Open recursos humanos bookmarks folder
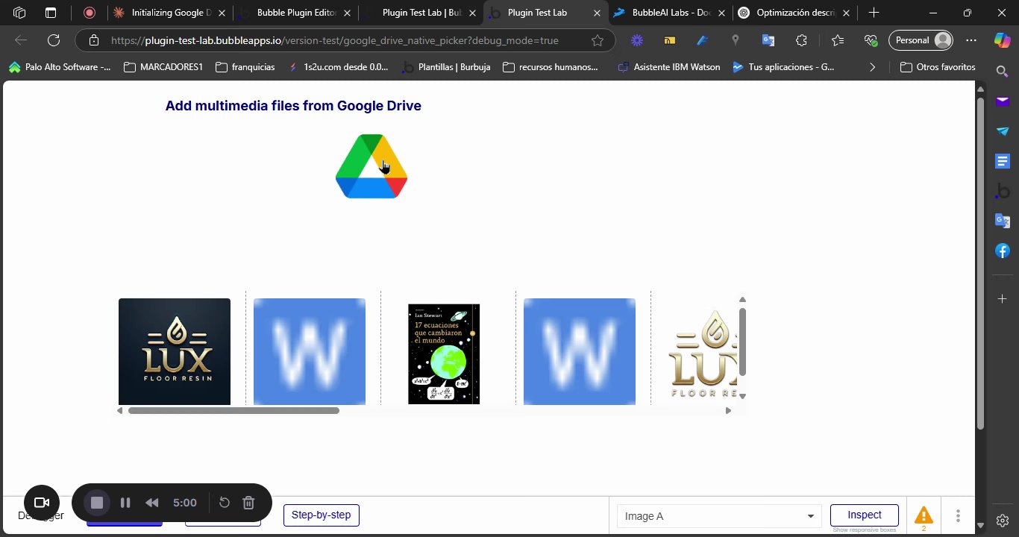 [551, 67]
